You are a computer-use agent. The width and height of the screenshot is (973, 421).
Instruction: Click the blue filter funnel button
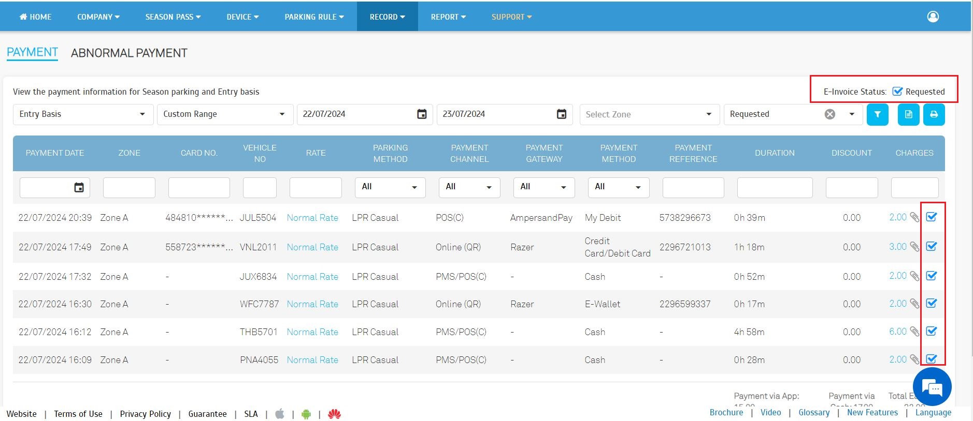pos(877,114)
